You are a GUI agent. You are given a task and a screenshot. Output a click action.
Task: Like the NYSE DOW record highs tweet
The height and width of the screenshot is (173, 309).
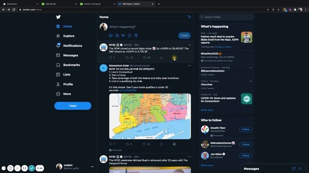coord(144,58)
